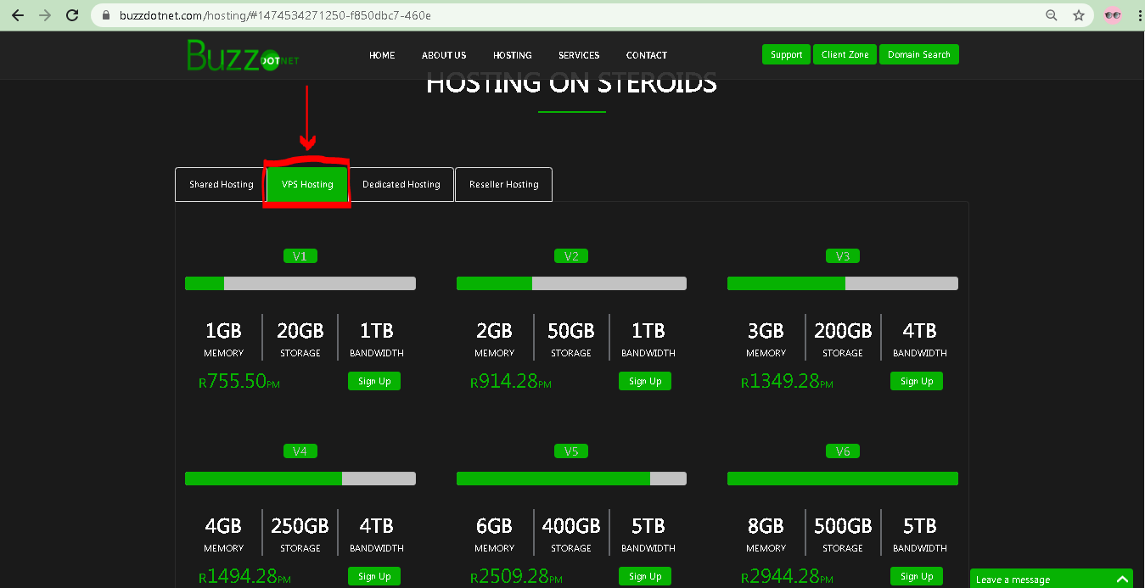
Task: Expand the Leave a message chat widget
Action: [x=1052, y=579]
